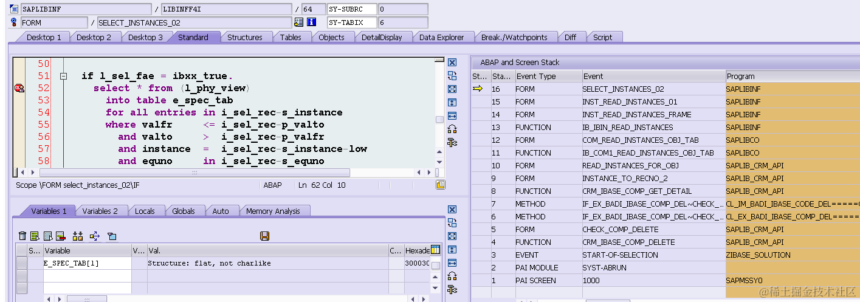Click the third list icon in variables toolbar
The width and height of the screenshot is (860, 302).
pyautogui.click(x=47, y=236)
